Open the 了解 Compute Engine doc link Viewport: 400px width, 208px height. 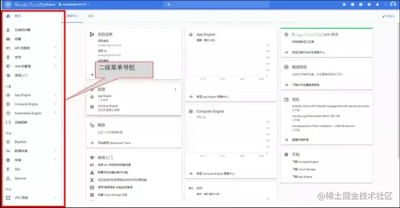(x=305, y=162)
